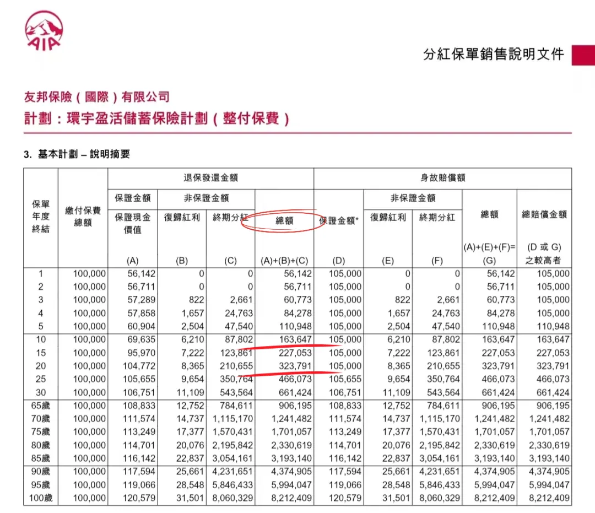
Task: Click the 65歲 row label
Action: 41,406
